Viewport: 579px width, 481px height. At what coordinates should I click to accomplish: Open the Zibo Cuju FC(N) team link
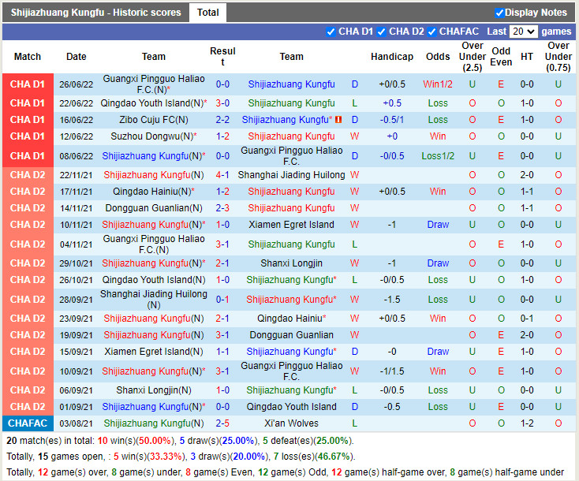coord(154,120)
